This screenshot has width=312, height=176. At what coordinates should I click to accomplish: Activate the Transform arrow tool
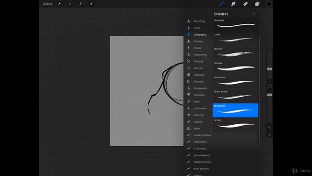coord(91,4)
